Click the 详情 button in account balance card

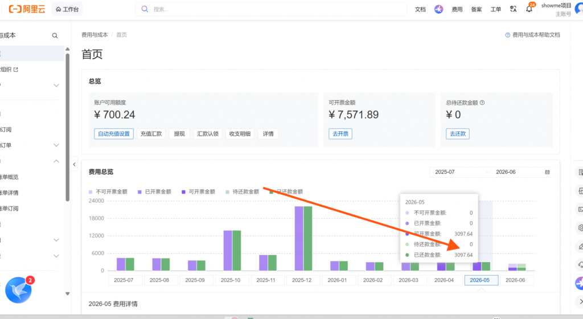(x=268, y=134)
